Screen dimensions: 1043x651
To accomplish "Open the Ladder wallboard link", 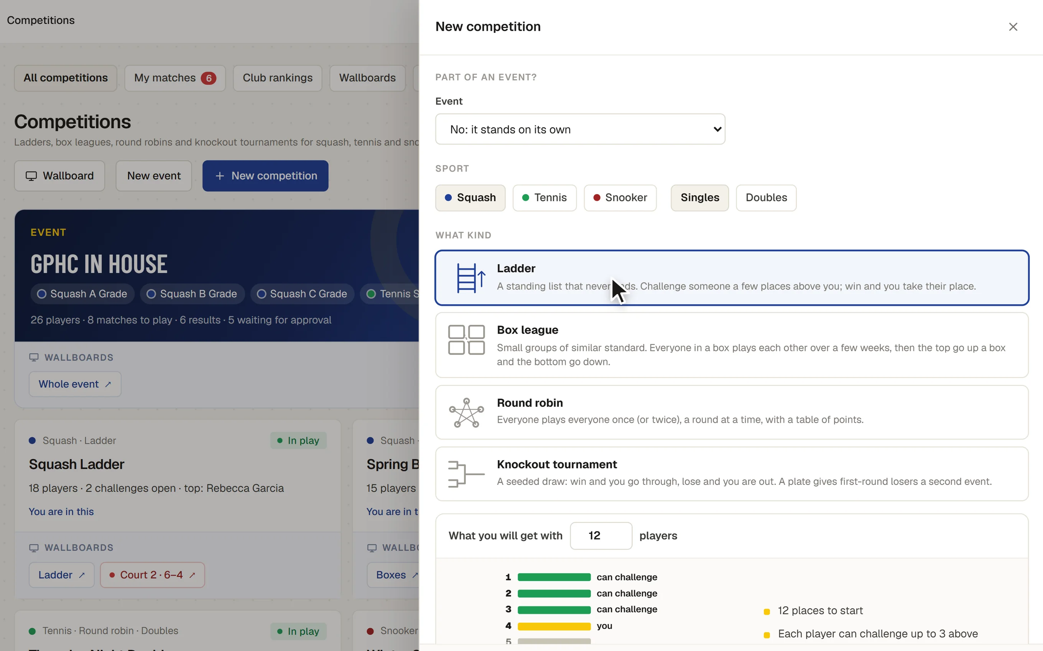I will point(62,575).
